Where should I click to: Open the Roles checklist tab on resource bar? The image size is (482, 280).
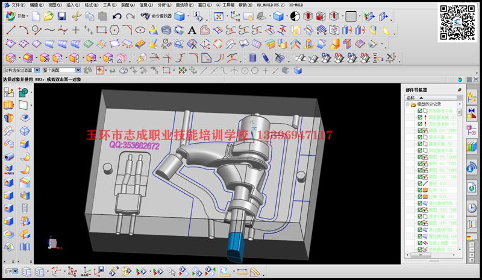[x=472, y=224]
